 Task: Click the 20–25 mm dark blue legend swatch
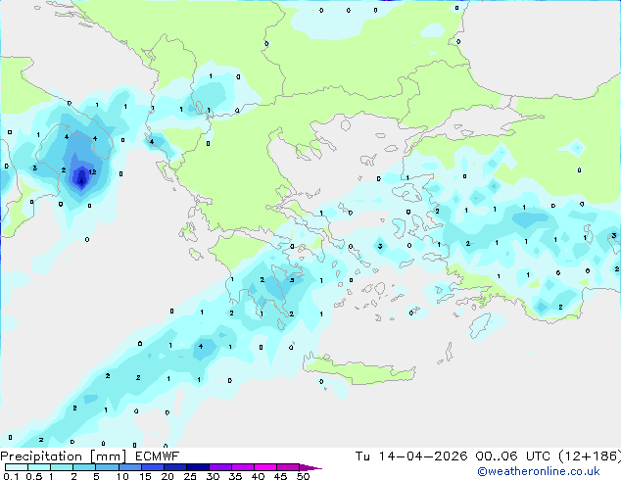pos(174,467)
